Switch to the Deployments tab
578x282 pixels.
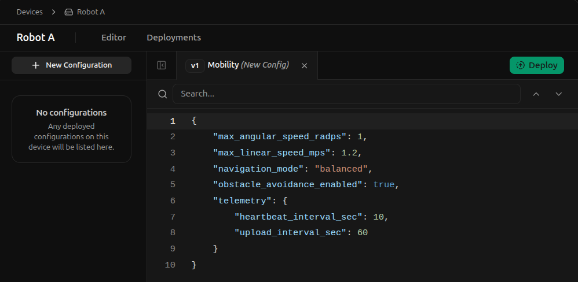click(x=174, y=38)
